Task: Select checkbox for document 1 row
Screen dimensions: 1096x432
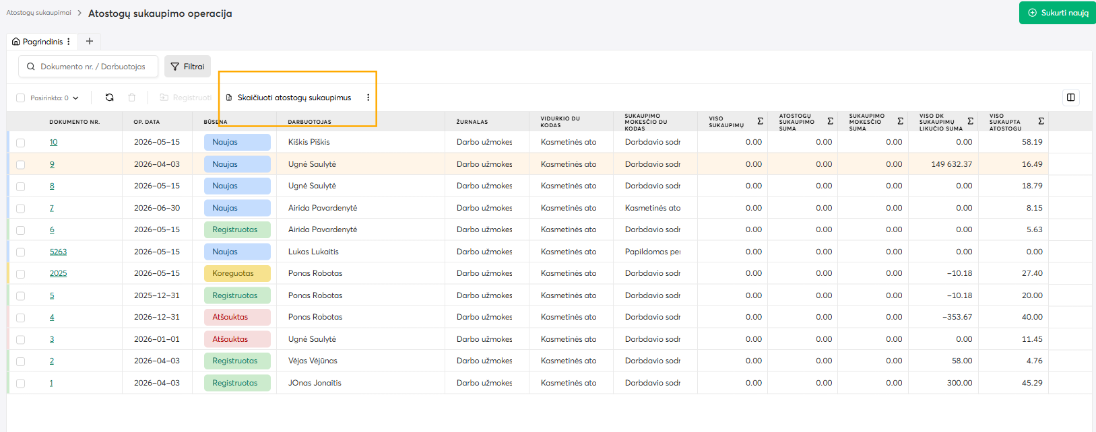Action: [20, 383]
